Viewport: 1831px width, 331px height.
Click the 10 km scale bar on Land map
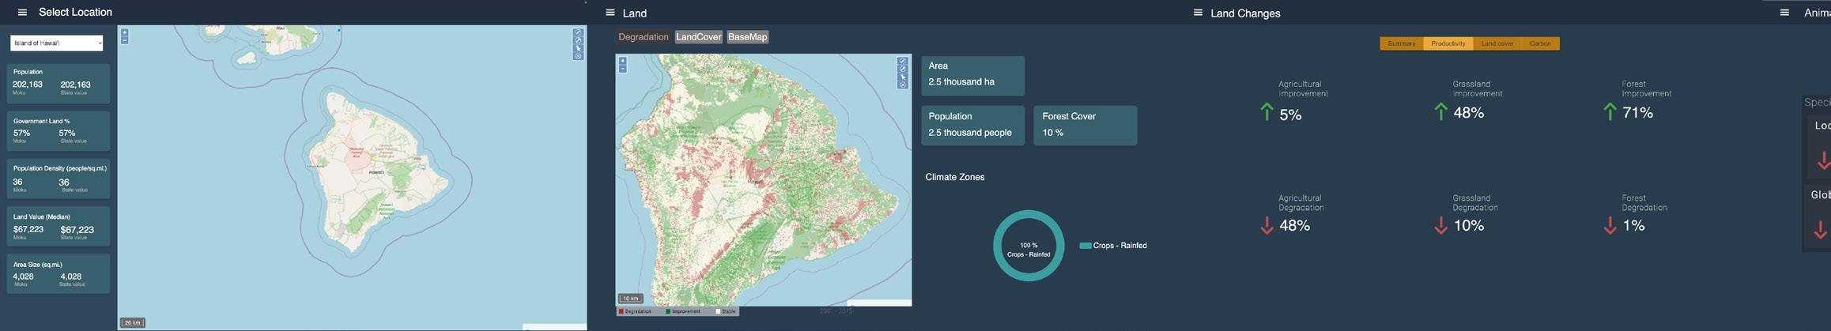point(630,299)
